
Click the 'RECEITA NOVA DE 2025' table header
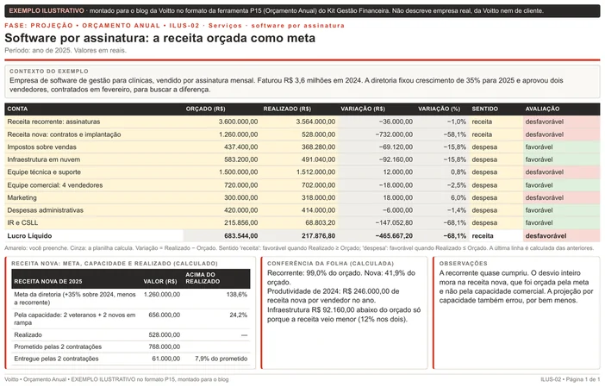(x=48, y=282)
